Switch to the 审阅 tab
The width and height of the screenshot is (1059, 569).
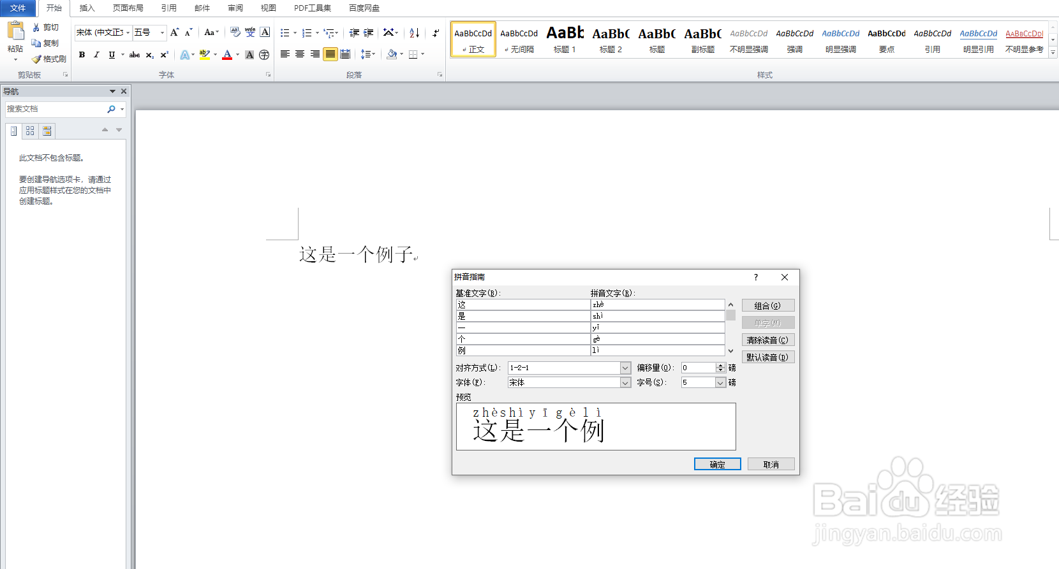[x=235, y=8]
